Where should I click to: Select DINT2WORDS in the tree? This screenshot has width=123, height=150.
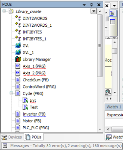35,18
